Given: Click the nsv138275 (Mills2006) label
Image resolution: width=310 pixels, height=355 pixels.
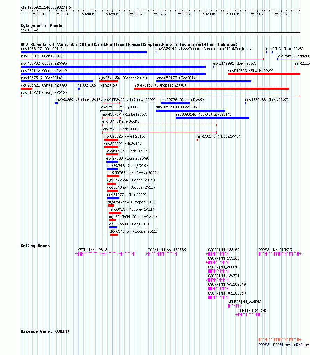Looking at the screenshot, I should tap(218, 136).
